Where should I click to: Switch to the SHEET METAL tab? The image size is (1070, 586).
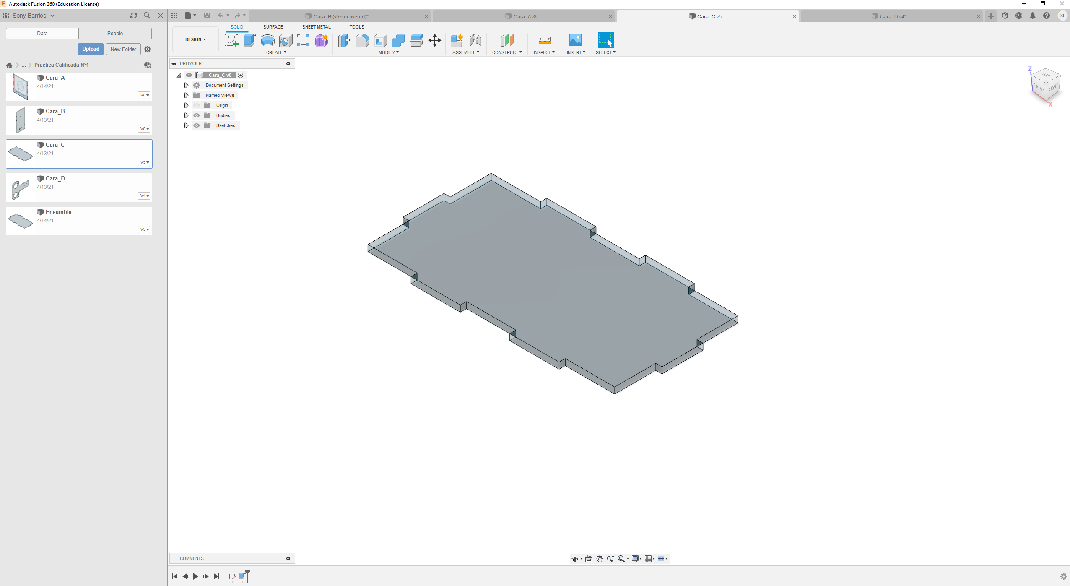pyautogui.click(x=316, y=27)
